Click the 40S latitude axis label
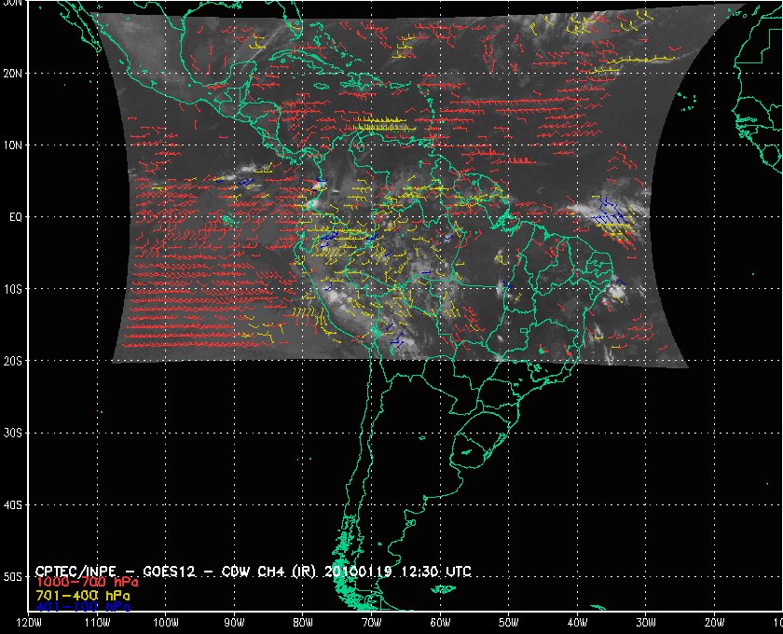Image resolution: width=783 pixels, height=634 pixels. pyautogui.click(x=13, y=504)
